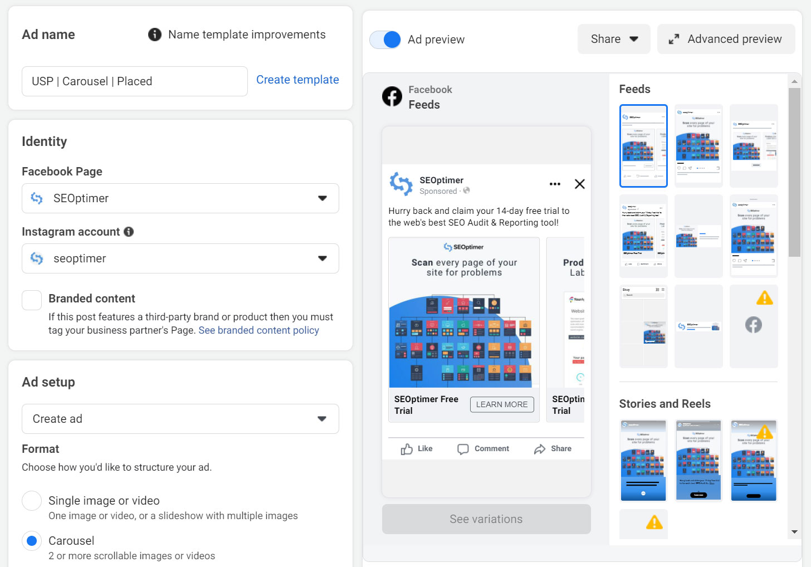
Task: Open the Facebook Page SEOptimer dropdown
Action: click(180, 198)
